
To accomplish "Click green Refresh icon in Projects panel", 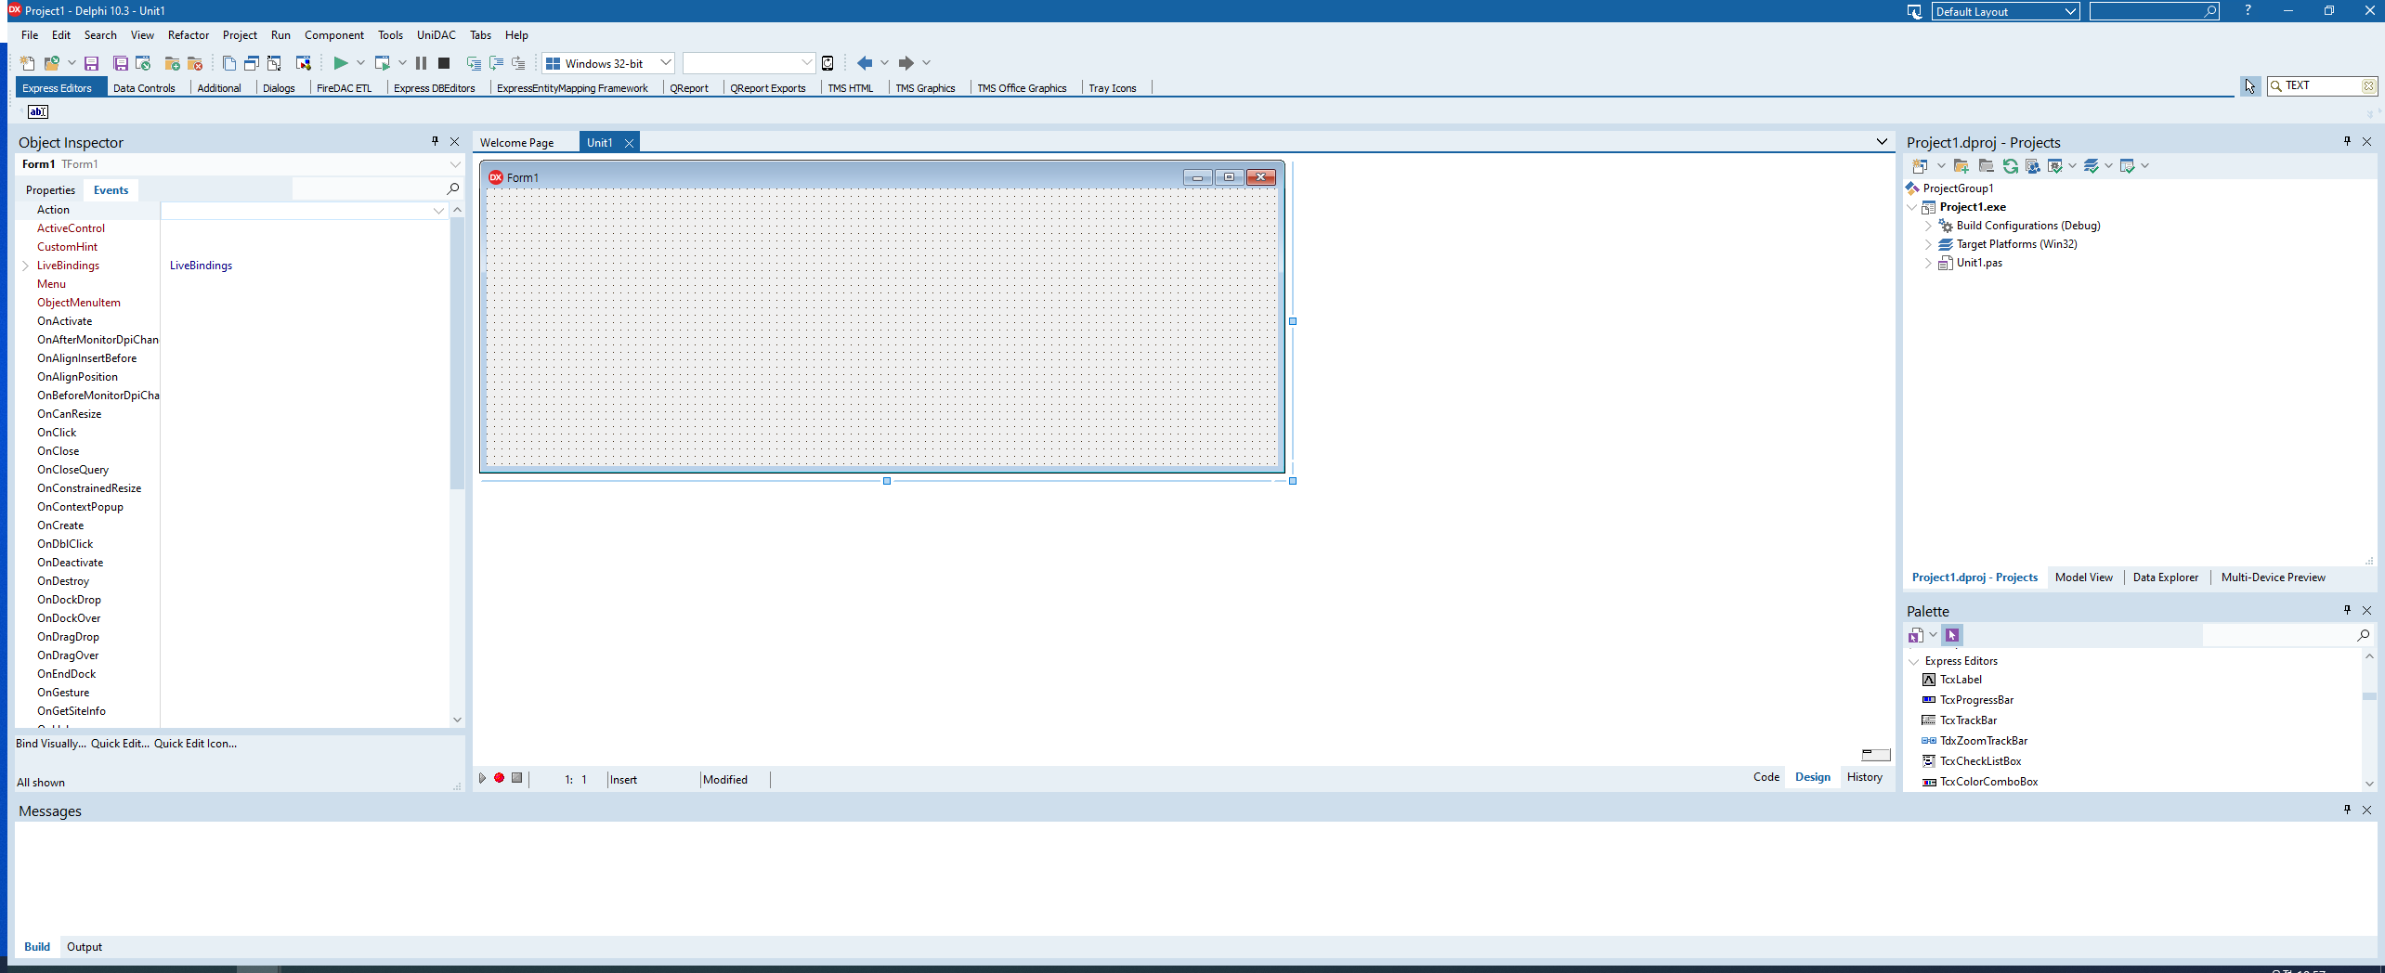I will pos(2011,165).
